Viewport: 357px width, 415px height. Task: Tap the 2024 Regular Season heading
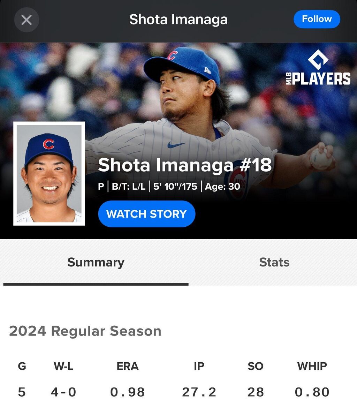pyautogui.click(x=85, y=331)
